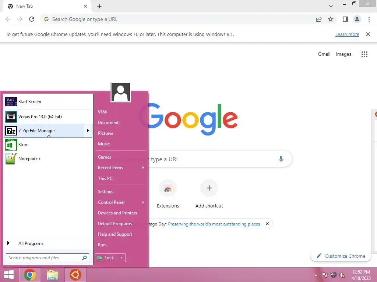Open the Ubuntu icon on the taskbar
The image size is (377, 282).
pos(75,275)
